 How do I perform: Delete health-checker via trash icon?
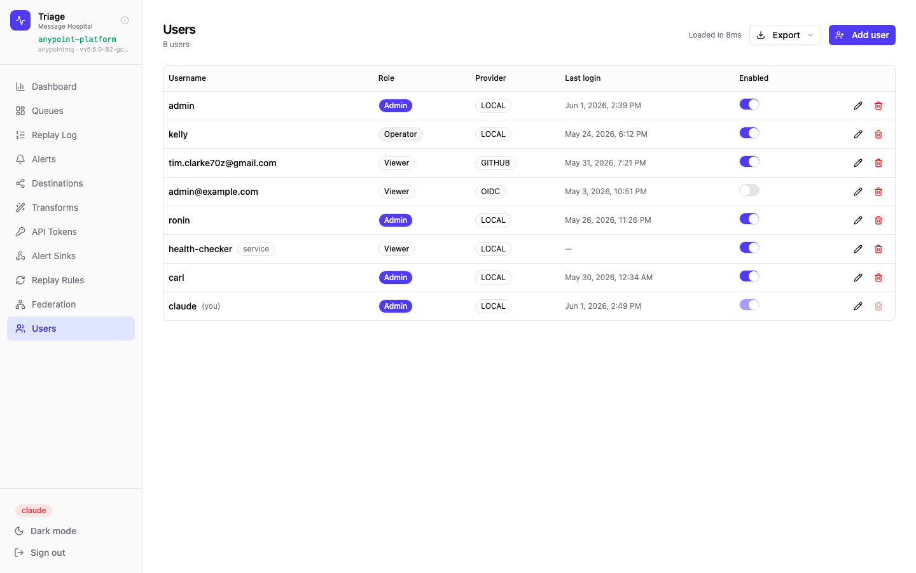point(878,249)
